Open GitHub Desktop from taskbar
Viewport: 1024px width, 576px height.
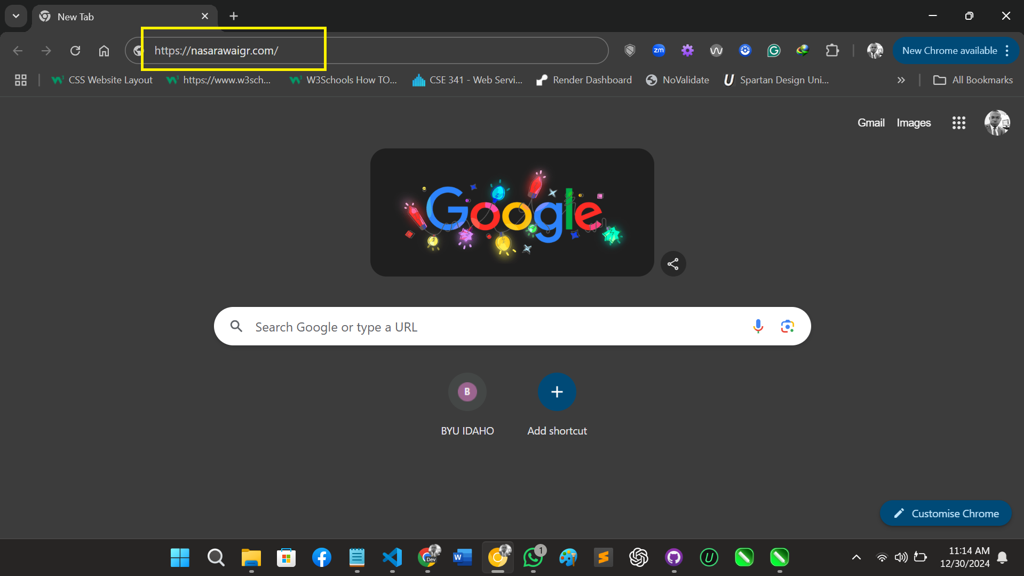click(674, 558)
